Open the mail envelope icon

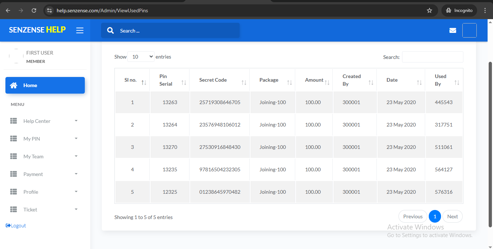click(x=453, y=30)
